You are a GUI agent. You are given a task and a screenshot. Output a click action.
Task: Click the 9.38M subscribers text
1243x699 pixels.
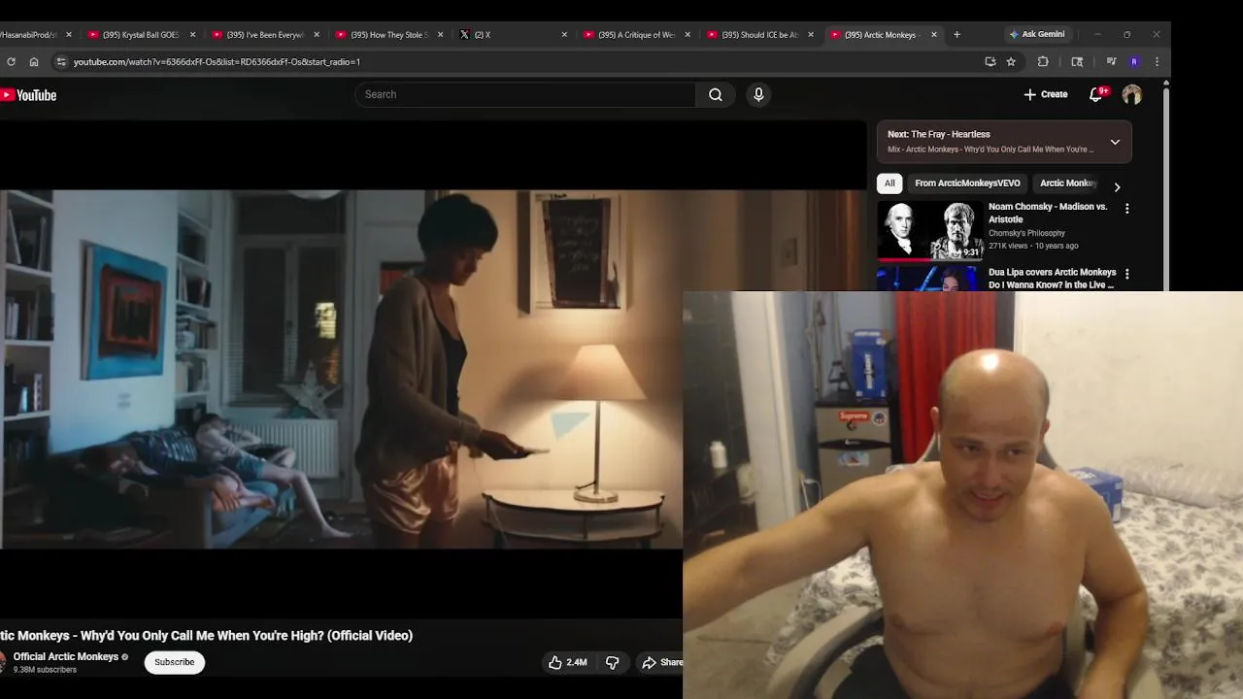coord(45,670)
